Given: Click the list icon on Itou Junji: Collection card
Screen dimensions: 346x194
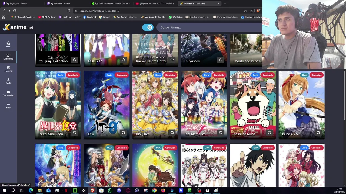Looking at the screenshot, I should click(75, 60).
